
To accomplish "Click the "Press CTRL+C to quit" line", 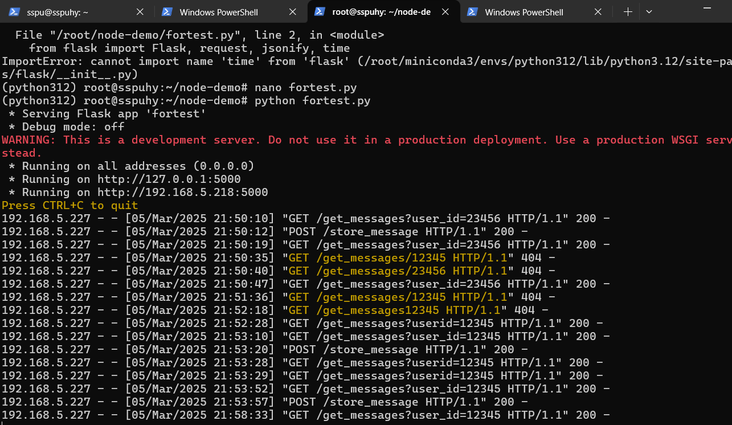I will 69,206.
